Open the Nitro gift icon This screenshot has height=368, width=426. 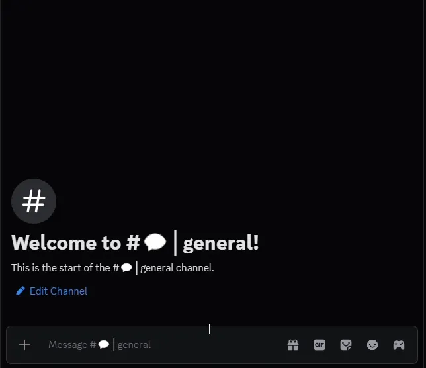tap(293, 345)
